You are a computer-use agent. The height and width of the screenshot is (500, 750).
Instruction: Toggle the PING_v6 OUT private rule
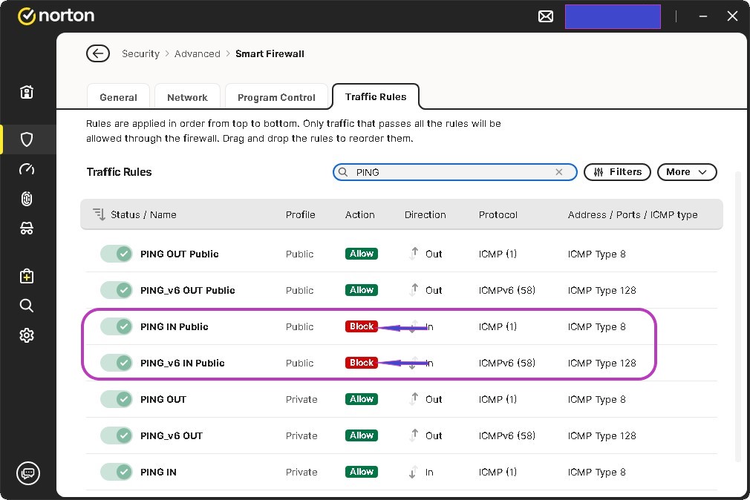click(x=116, y=435)
